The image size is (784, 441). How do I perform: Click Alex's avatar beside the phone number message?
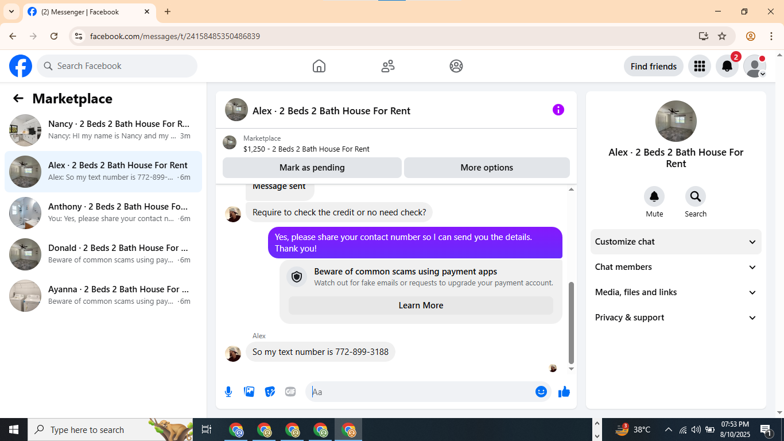tap(233, 353)
